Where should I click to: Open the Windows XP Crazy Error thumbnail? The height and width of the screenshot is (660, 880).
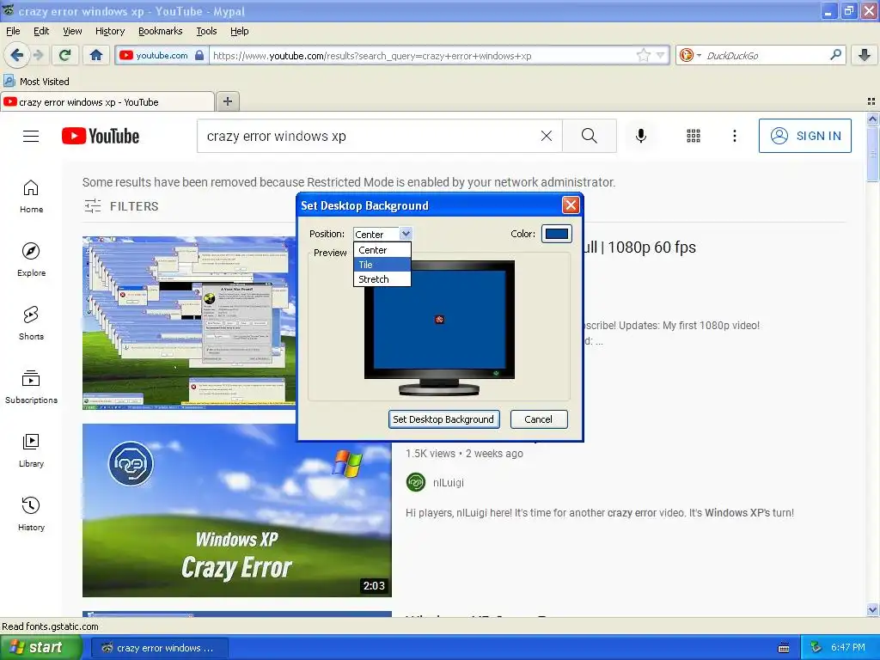(237, 510)
